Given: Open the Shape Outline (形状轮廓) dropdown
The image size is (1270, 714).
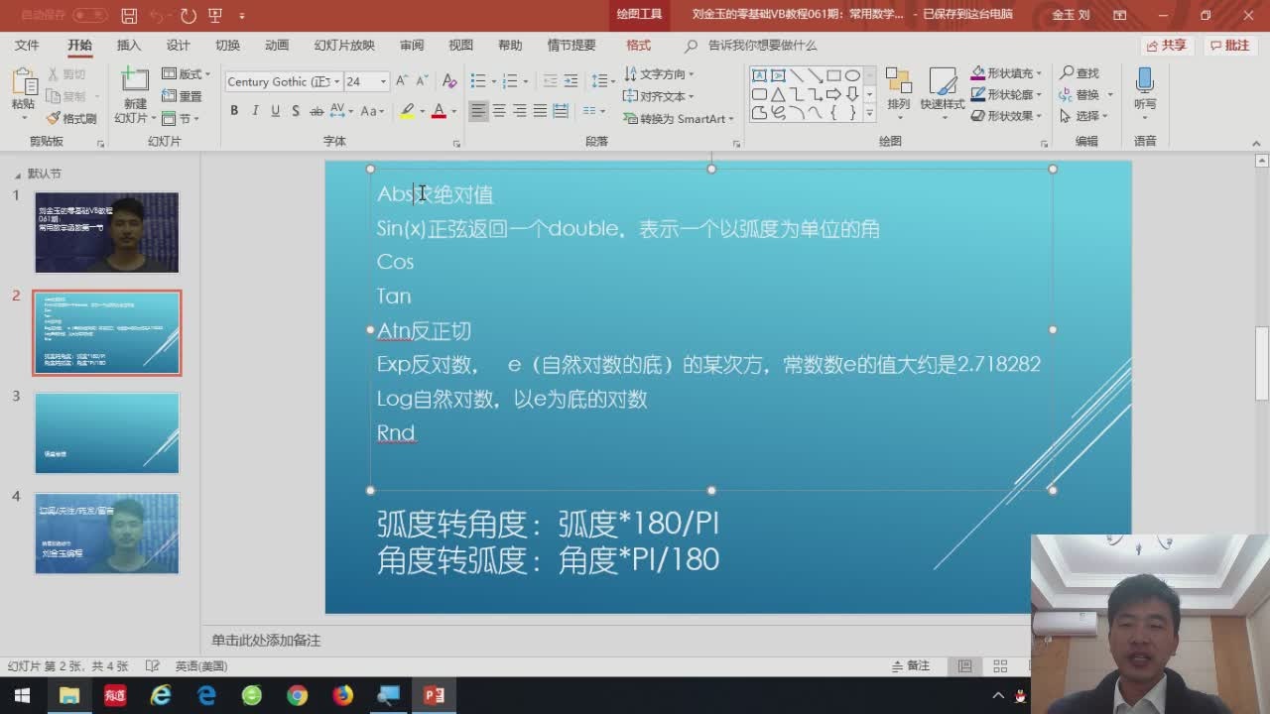Looking at the screenshot, I should pos(1006,94).
